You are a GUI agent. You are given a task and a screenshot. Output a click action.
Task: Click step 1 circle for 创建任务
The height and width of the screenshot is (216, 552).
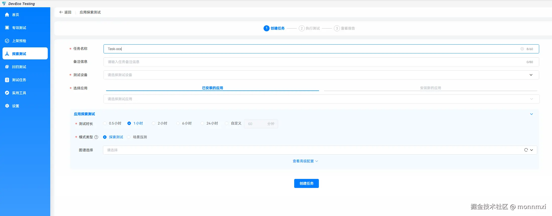click(x=267, y=28)
